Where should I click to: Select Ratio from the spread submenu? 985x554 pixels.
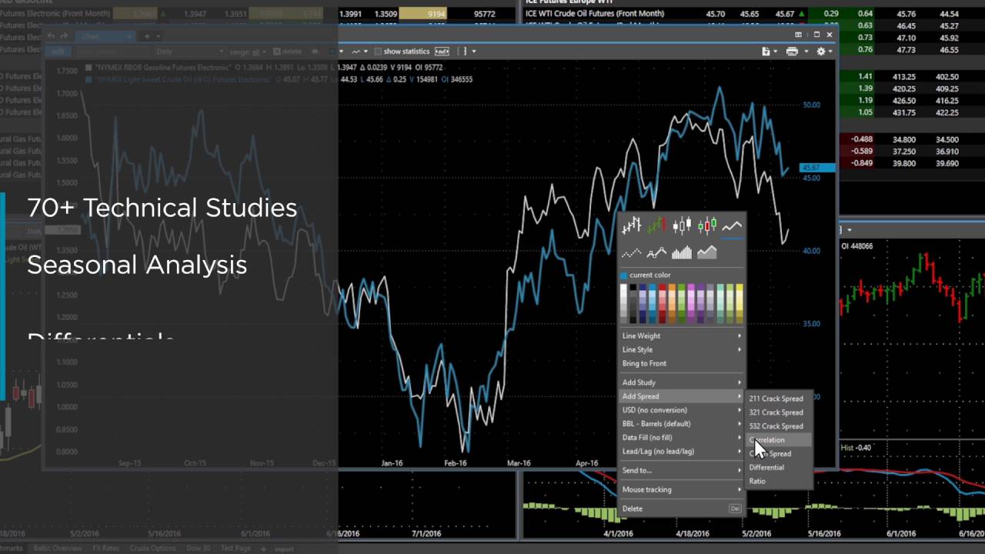click(x=779, y=482)
